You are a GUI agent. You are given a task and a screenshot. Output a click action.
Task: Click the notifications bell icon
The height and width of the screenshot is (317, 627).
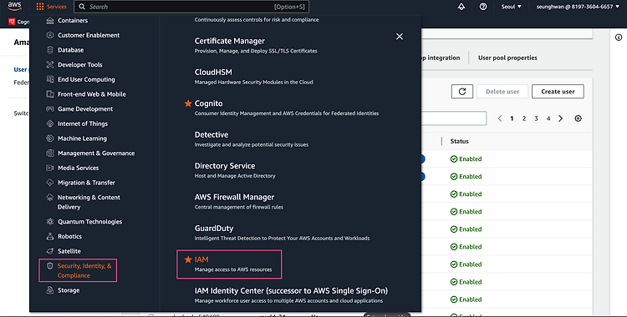click(461, 7)
